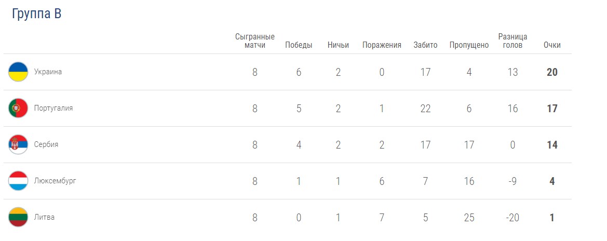Select the Сербия team name
Viewport: 607px width, 241px height.
click(x=46, y=144)
